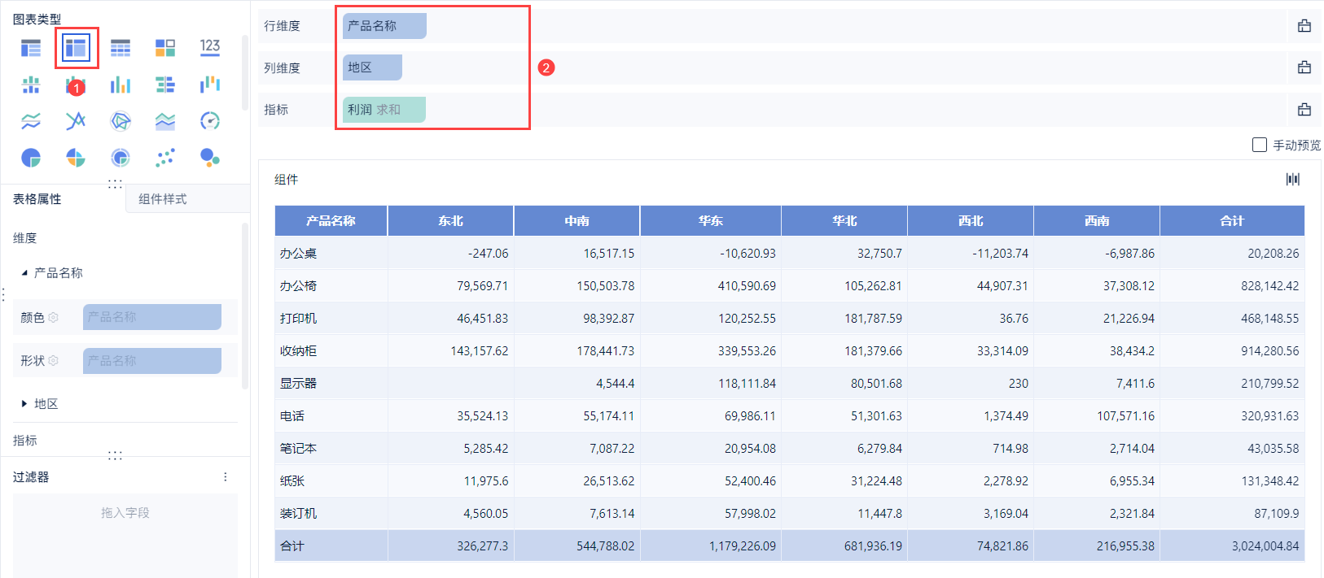
Task: Click the 形状 field box showing 产品名称
Action: 152,361
